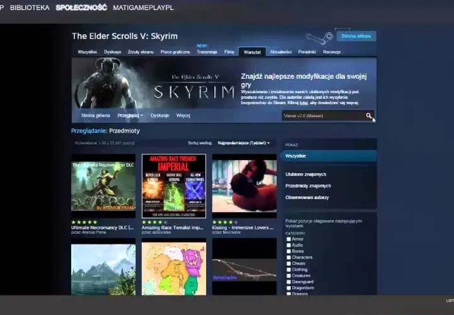Toggle the Armor category checkbox
This screenshot has height=315, width=454.
[x=289, y=239]
